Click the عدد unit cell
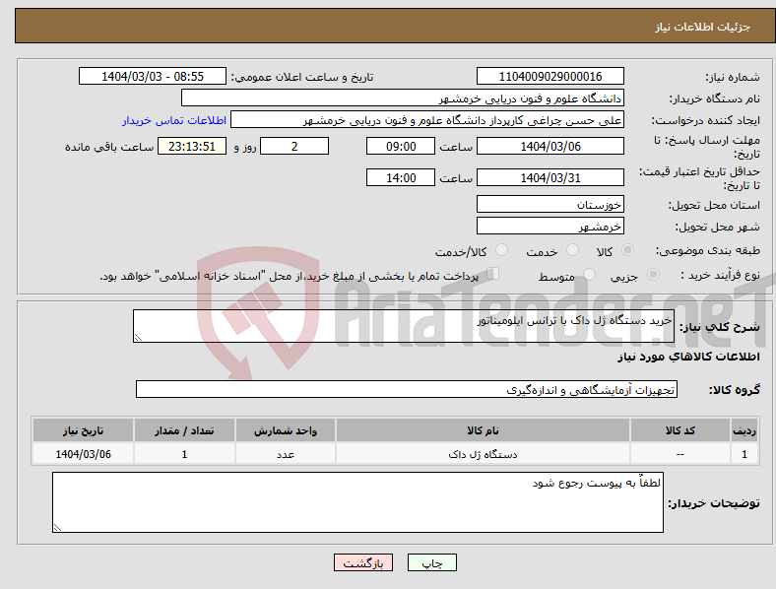The width and height of the screenshot is (776, 589). [x=286, y=454]
